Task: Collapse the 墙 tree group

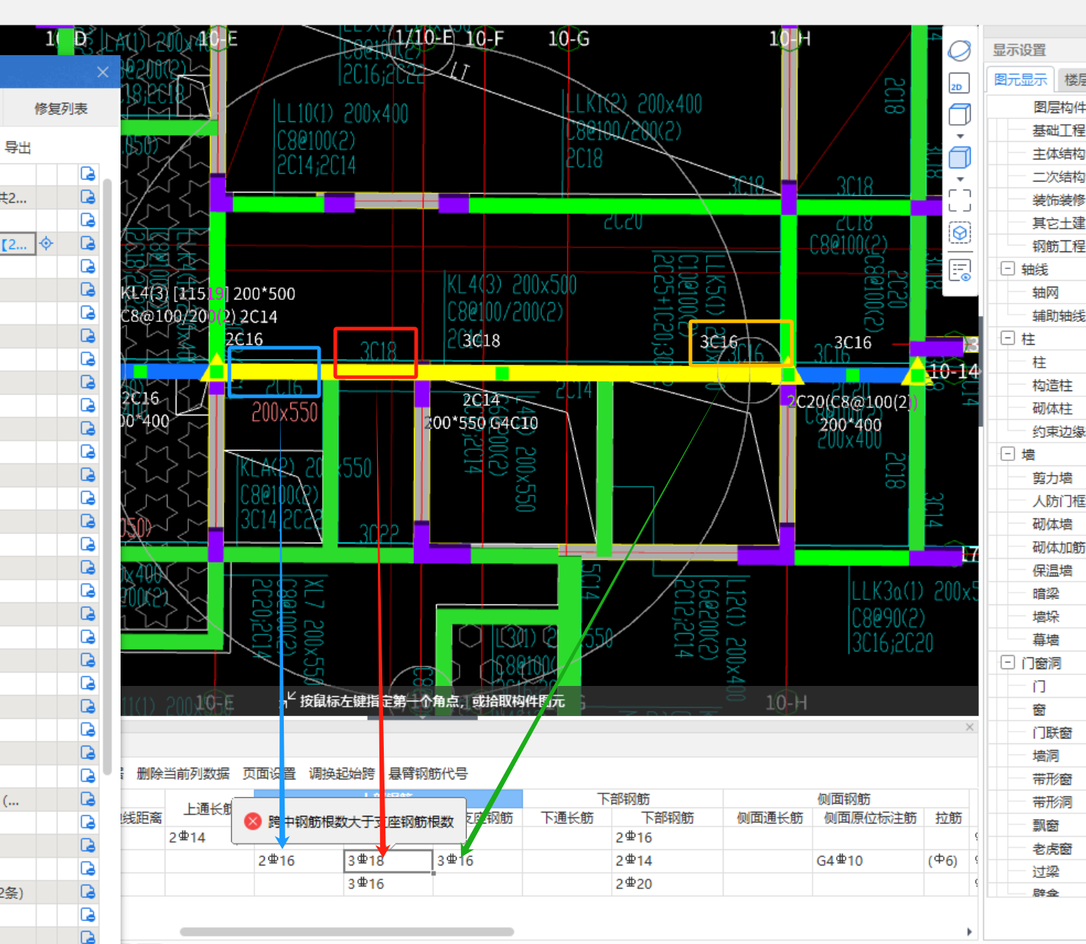Action: click(1007, 454)
